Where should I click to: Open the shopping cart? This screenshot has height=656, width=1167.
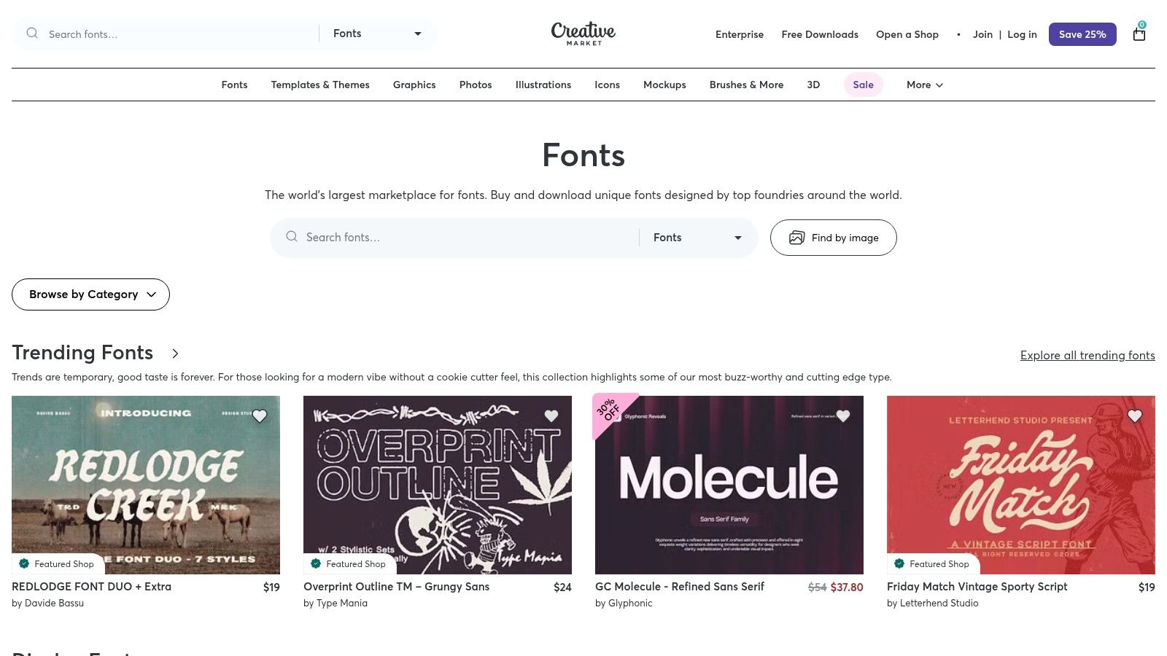click(x=1139, y=34)
